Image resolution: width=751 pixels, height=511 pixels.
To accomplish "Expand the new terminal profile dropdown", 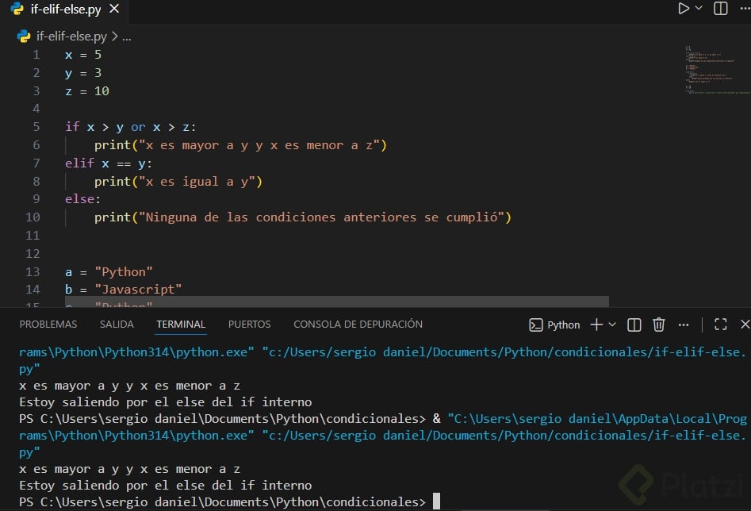I will [612, 325].
